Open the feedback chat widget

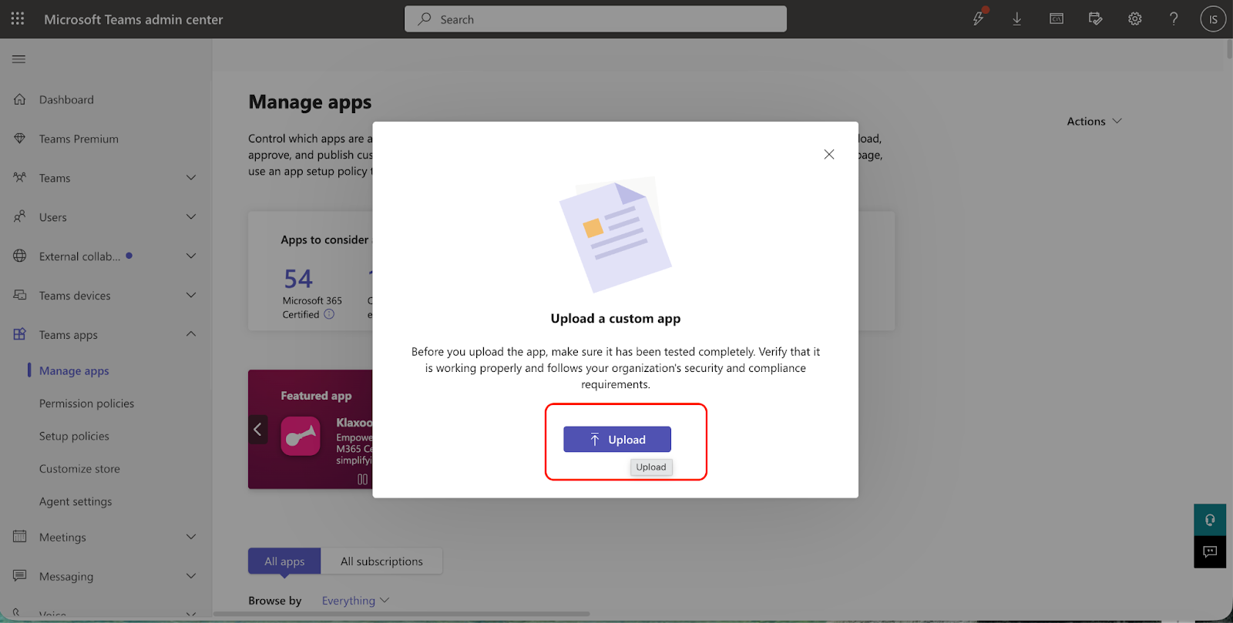1210,552
